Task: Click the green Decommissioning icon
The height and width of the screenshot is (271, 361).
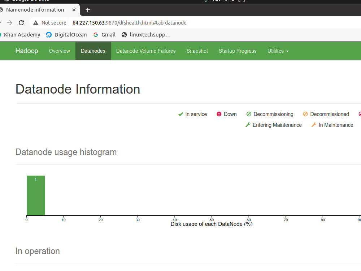Action: (x=249, y=114)
